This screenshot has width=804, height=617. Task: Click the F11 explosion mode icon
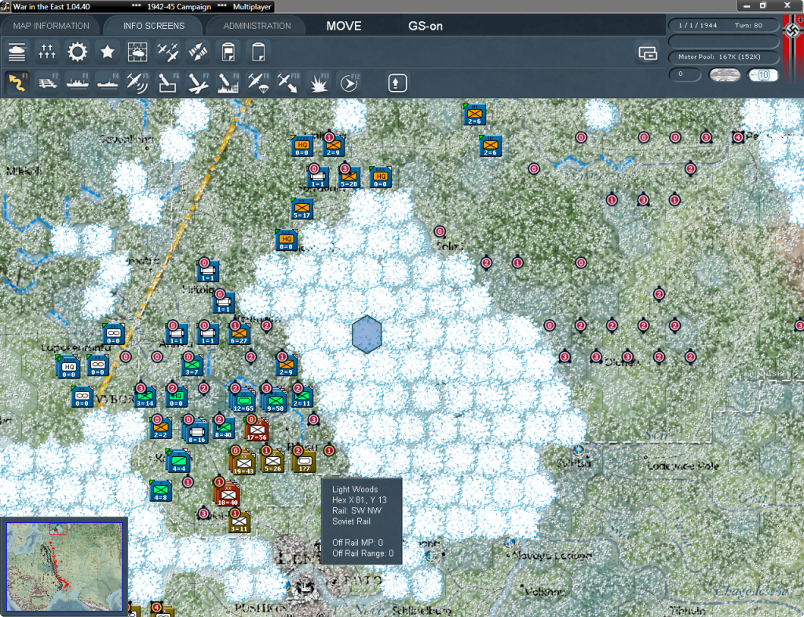pyautogui.click(x=318, y=83)
